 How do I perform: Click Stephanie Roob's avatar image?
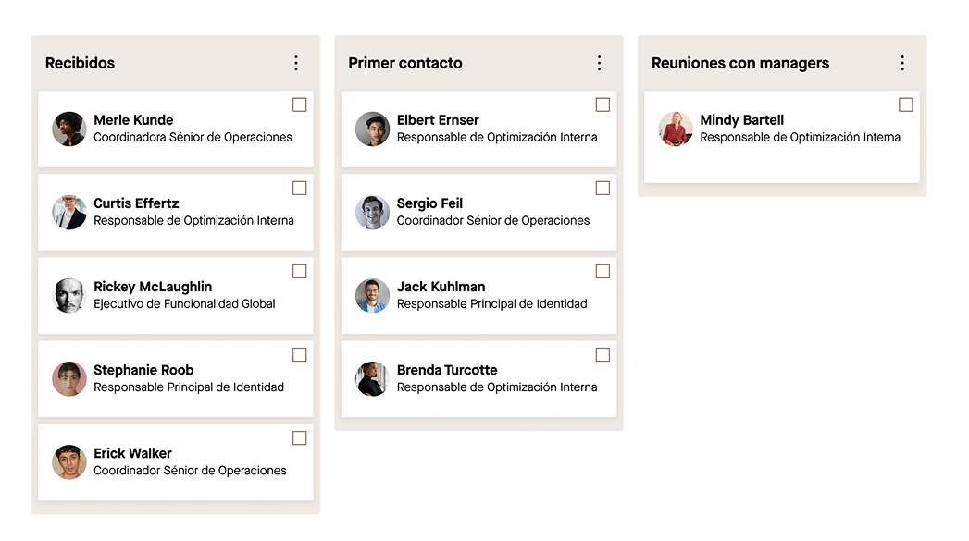pyautogui.click(x=69, y=379)
